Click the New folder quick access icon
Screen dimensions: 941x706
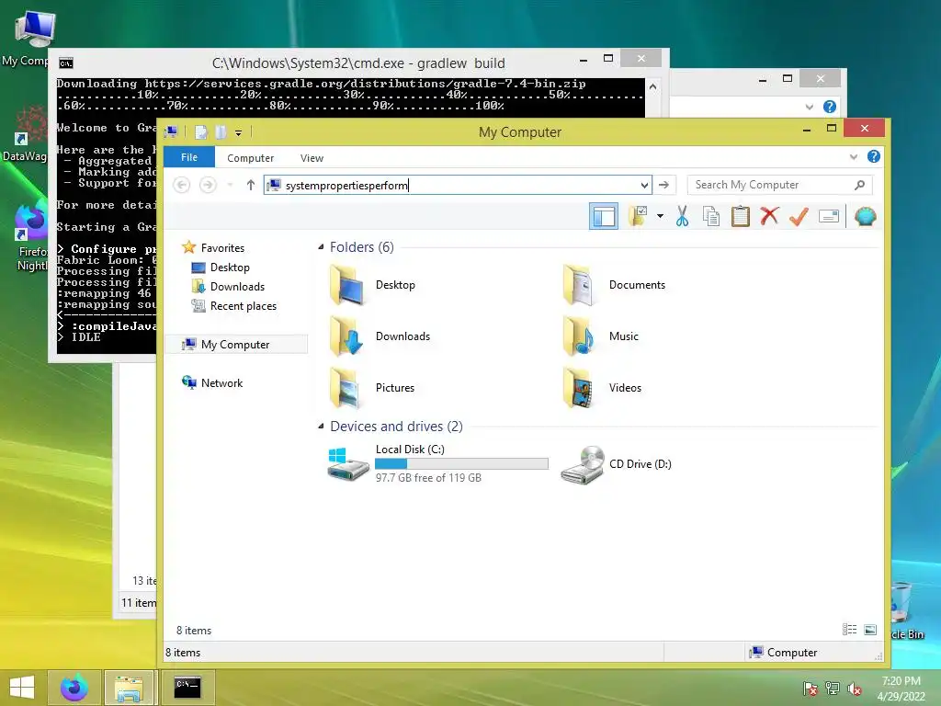[221, 132]
